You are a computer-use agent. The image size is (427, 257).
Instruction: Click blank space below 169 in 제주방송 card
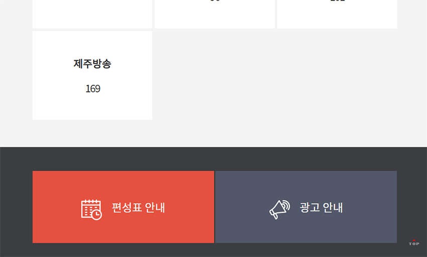click(92, 107)
